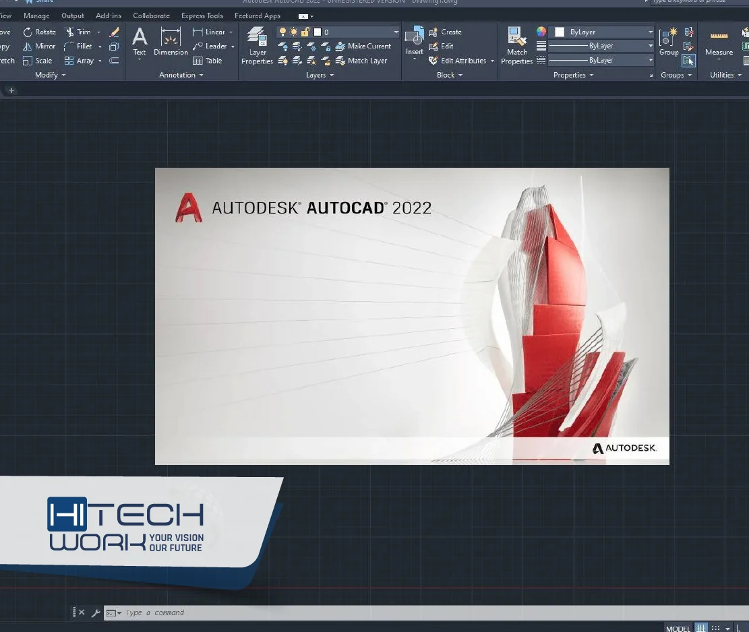
Task: Click Make Current layer button
Action: (363, 46)
